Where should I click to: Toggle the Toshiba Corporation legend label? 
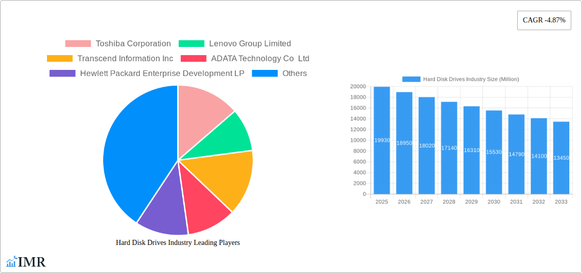point(133,44)
